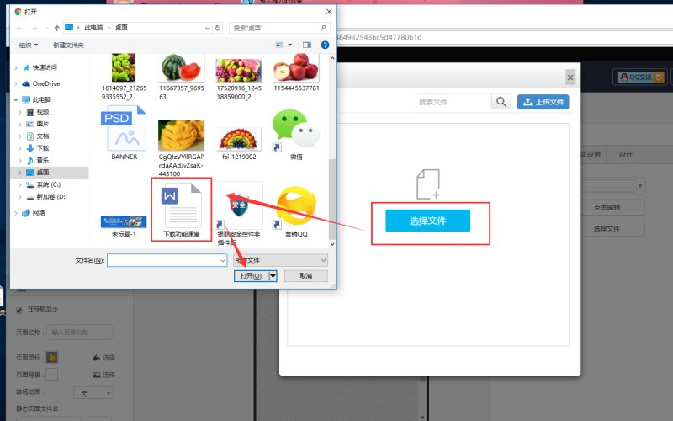673x421 pixels.
Task: Click 新建文件夹 in the toolbar
Action: click(68, 45)
